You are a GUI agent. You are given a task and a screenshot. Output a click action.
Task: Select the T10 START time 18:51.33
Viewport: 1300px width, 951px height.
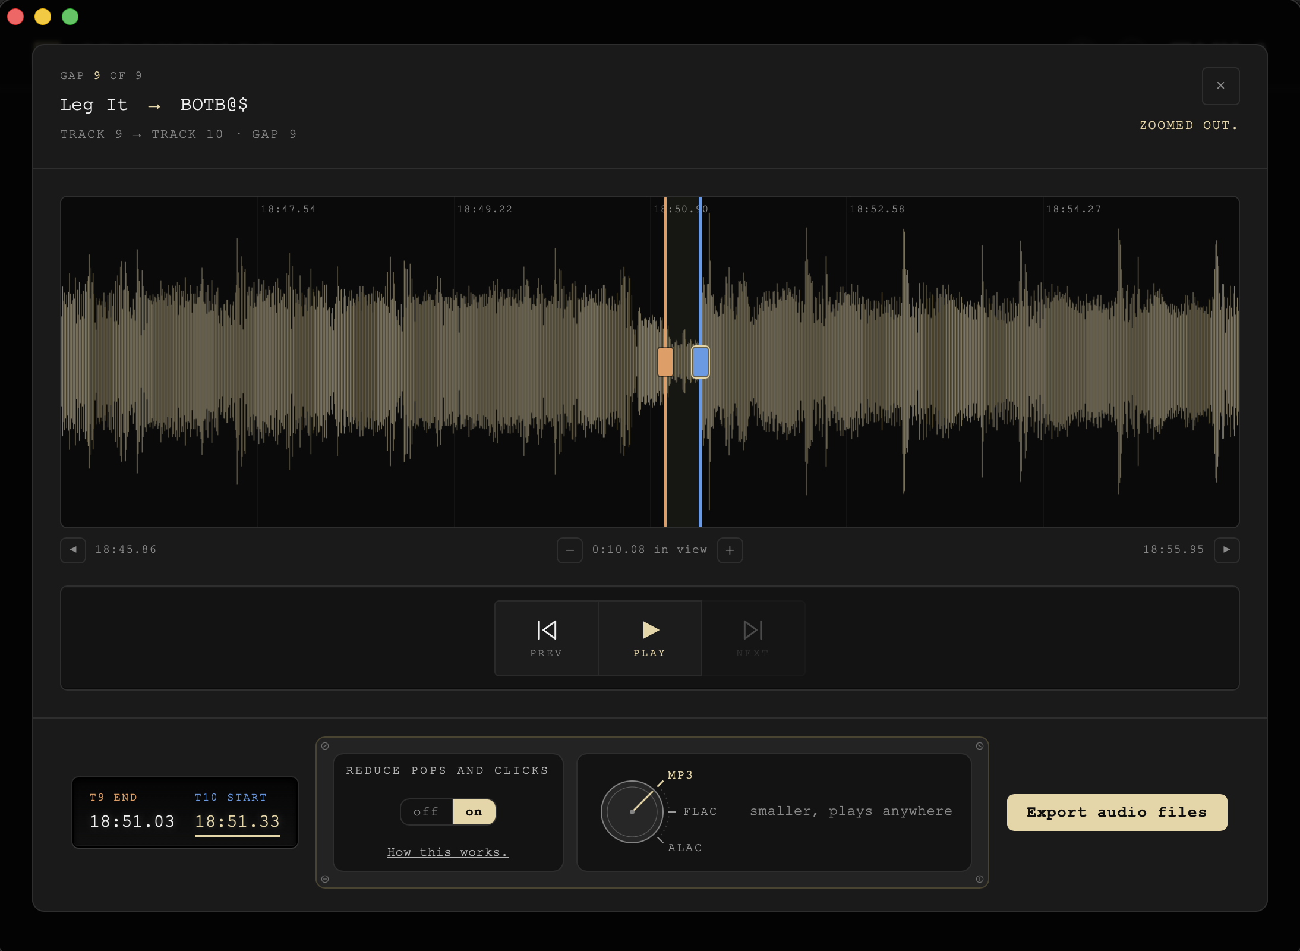[237, 821]
